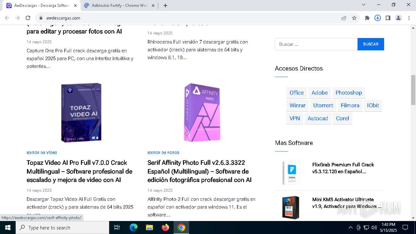Open the FlixGrab thumbnail image
Viewport: 416px width, 234px height.
pos(291,173)
